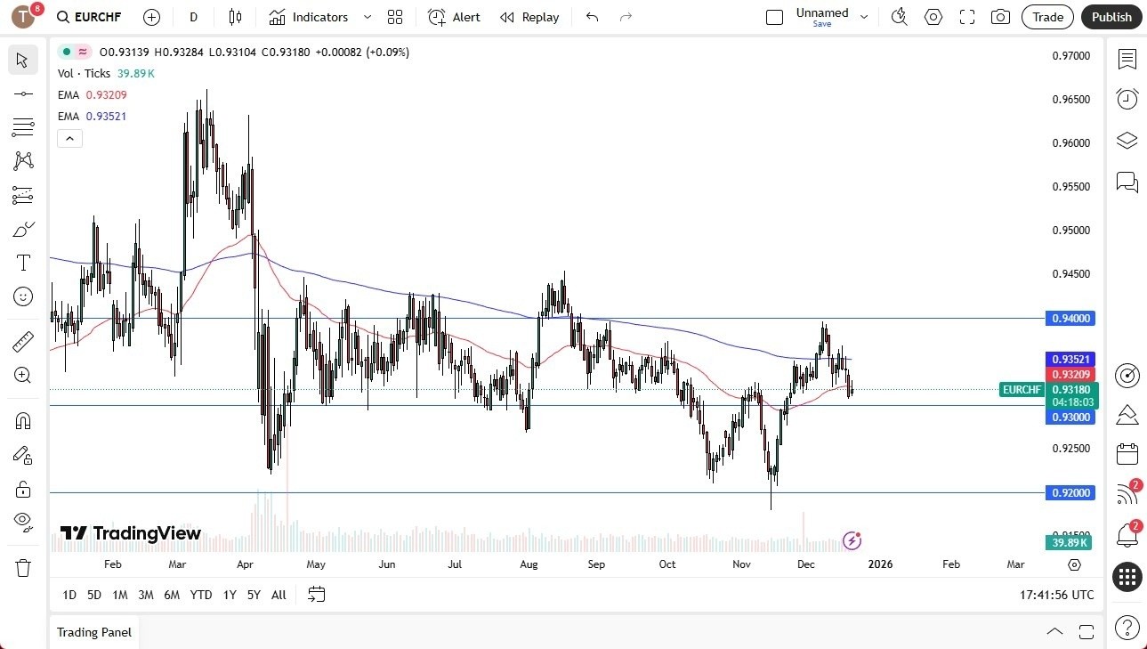
Task: Select the 5Y date range
Action: 254,595
